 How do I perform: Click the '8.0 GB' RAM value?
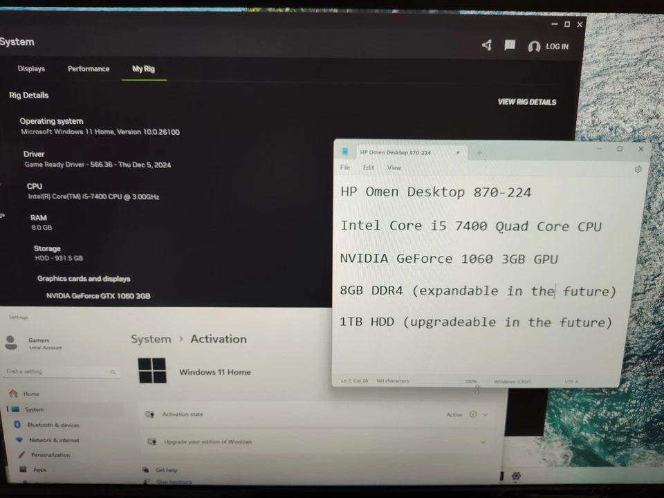click(41, 228)
